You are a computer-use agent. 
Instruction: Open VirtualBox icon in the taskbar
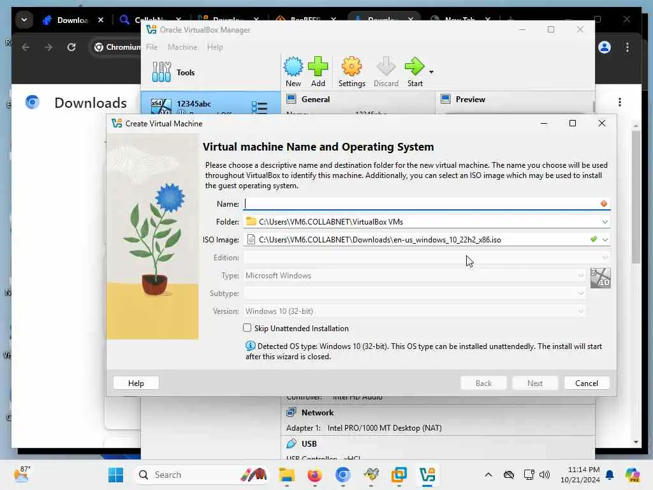(427, 475)
